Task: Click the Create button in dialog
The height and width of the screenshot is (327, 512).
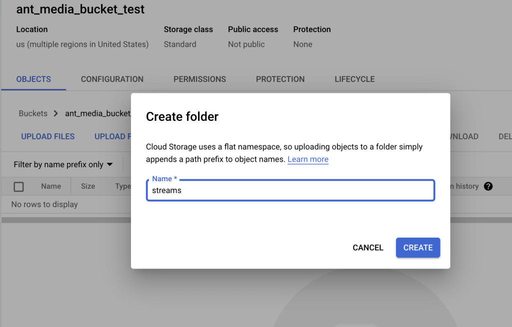Action: tap(418, 248)
